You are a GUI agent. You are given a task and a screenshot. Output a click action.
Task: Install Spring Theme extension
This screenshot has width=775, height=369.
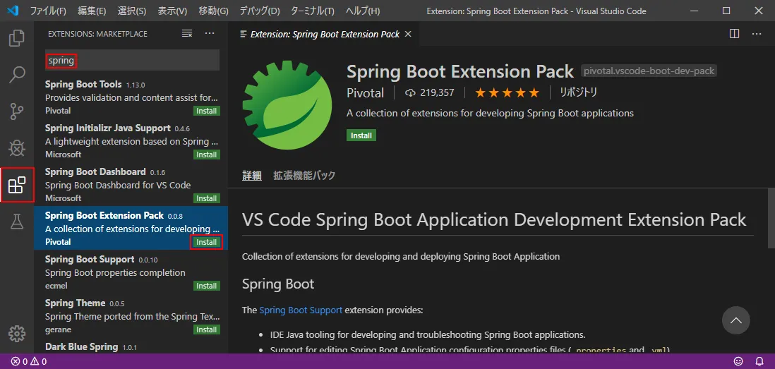coord(207,329)
